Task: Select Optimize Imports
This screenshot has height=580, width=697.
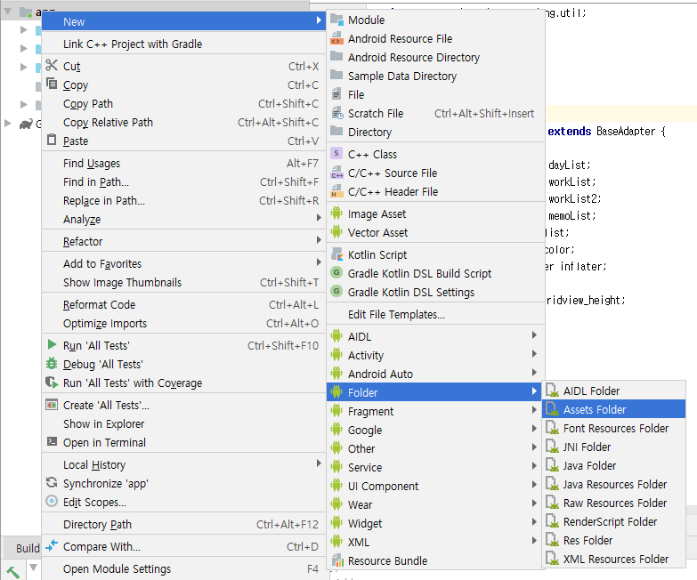Action: click(x=183, y=323)
